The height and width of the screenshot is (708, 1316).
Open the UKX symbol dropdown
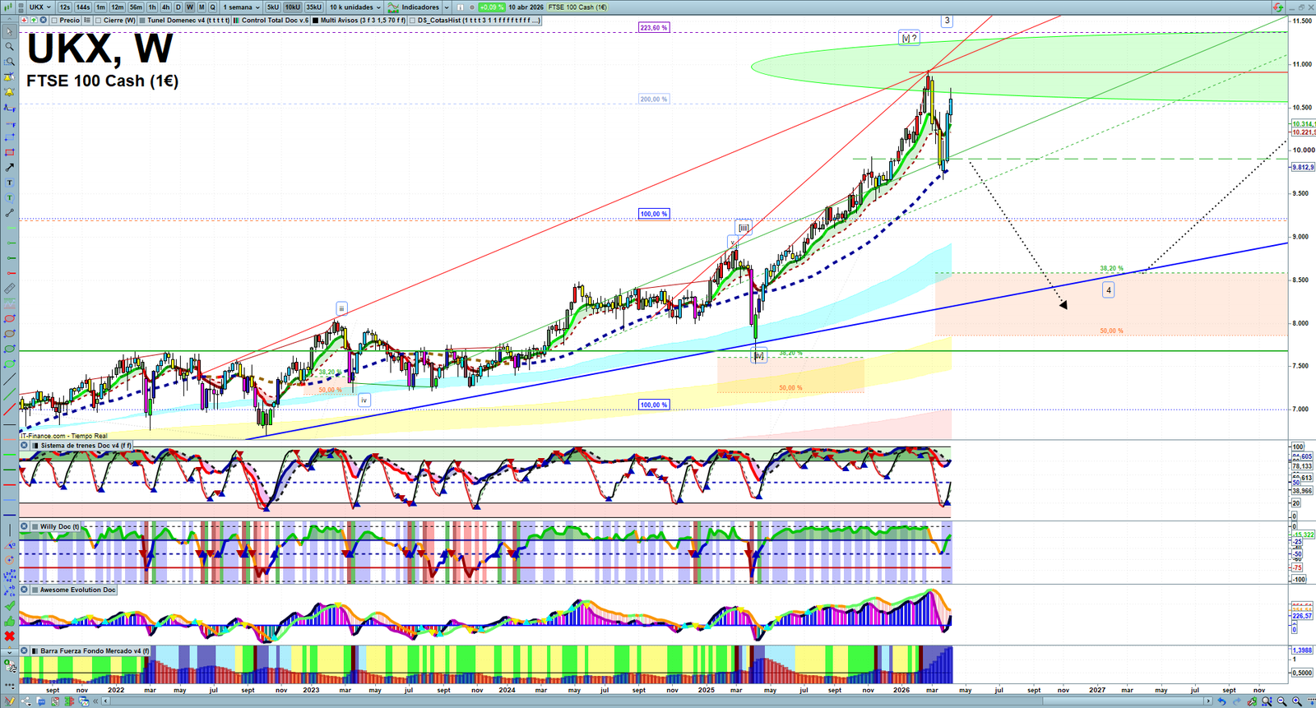(x=40, y=7)
